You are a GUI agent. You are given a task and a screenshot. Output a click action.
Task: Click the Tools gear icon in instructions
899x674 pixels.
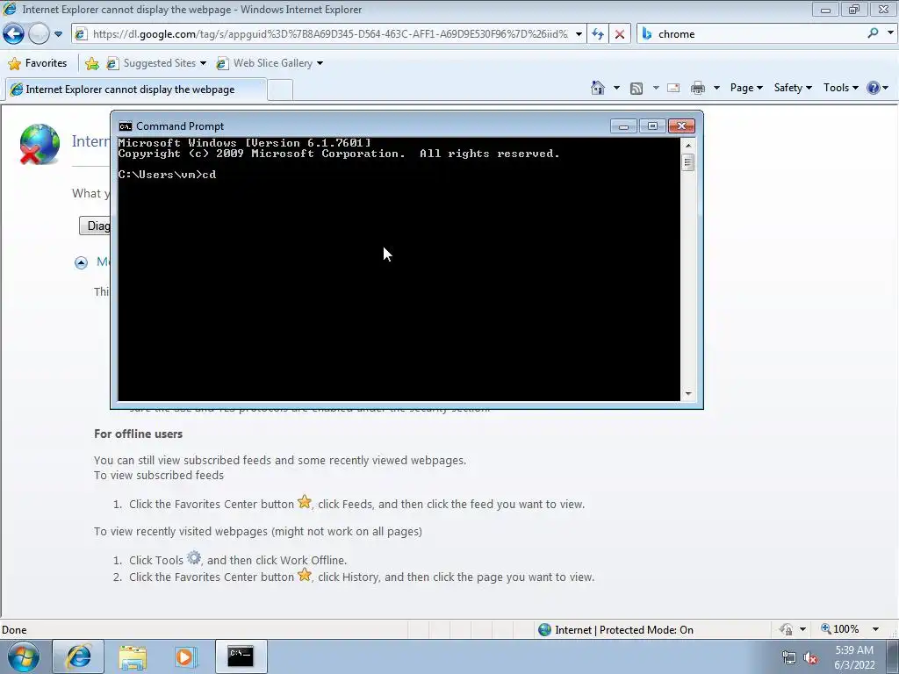coord(194,557)
